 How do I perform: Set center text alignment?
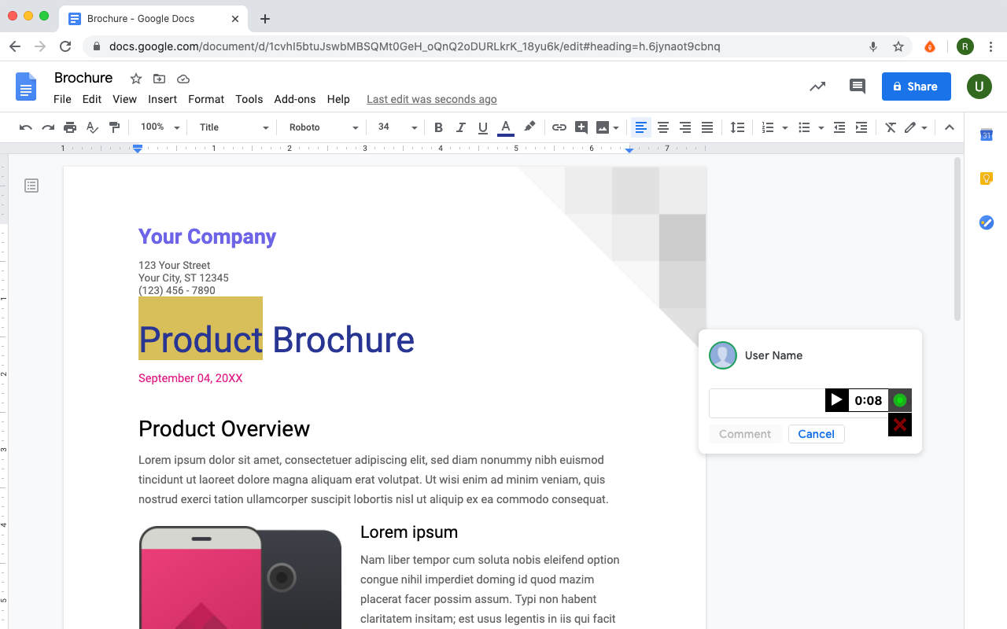pos(663,127)
